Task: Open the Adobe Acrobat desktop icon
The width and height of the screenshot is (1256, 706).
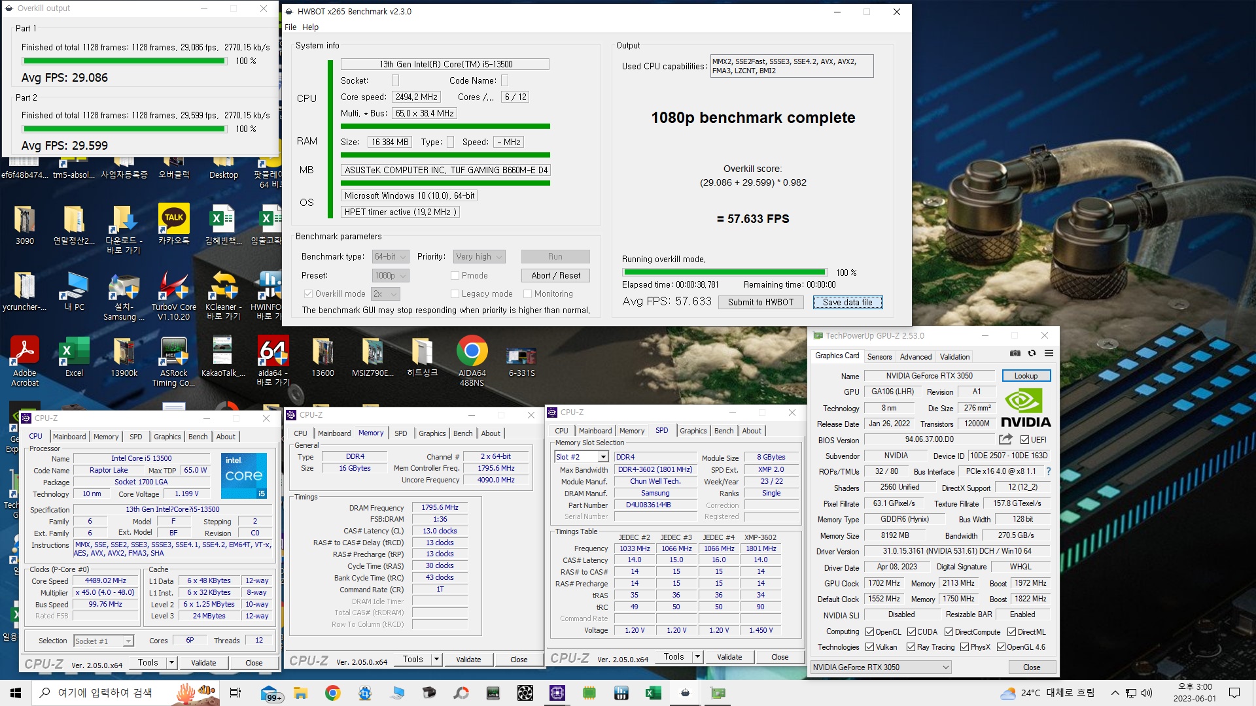Action: click(25, 361)
